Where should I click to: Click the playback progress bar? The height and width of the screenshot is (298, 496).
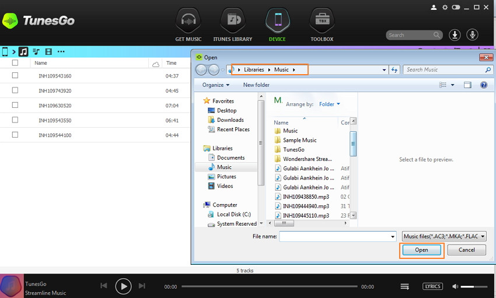(x=270, y=286)
